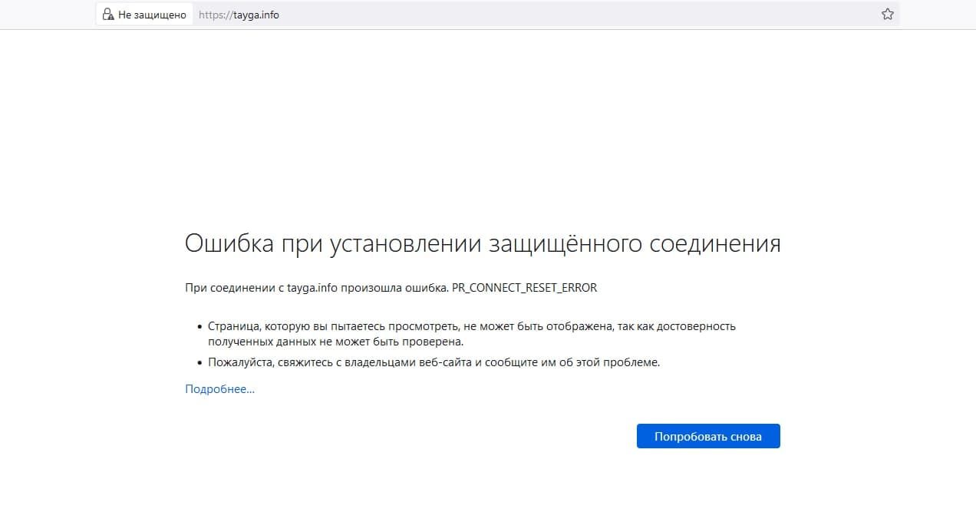
Task: Open site info via "Не защищено" label
Action: 152,15
